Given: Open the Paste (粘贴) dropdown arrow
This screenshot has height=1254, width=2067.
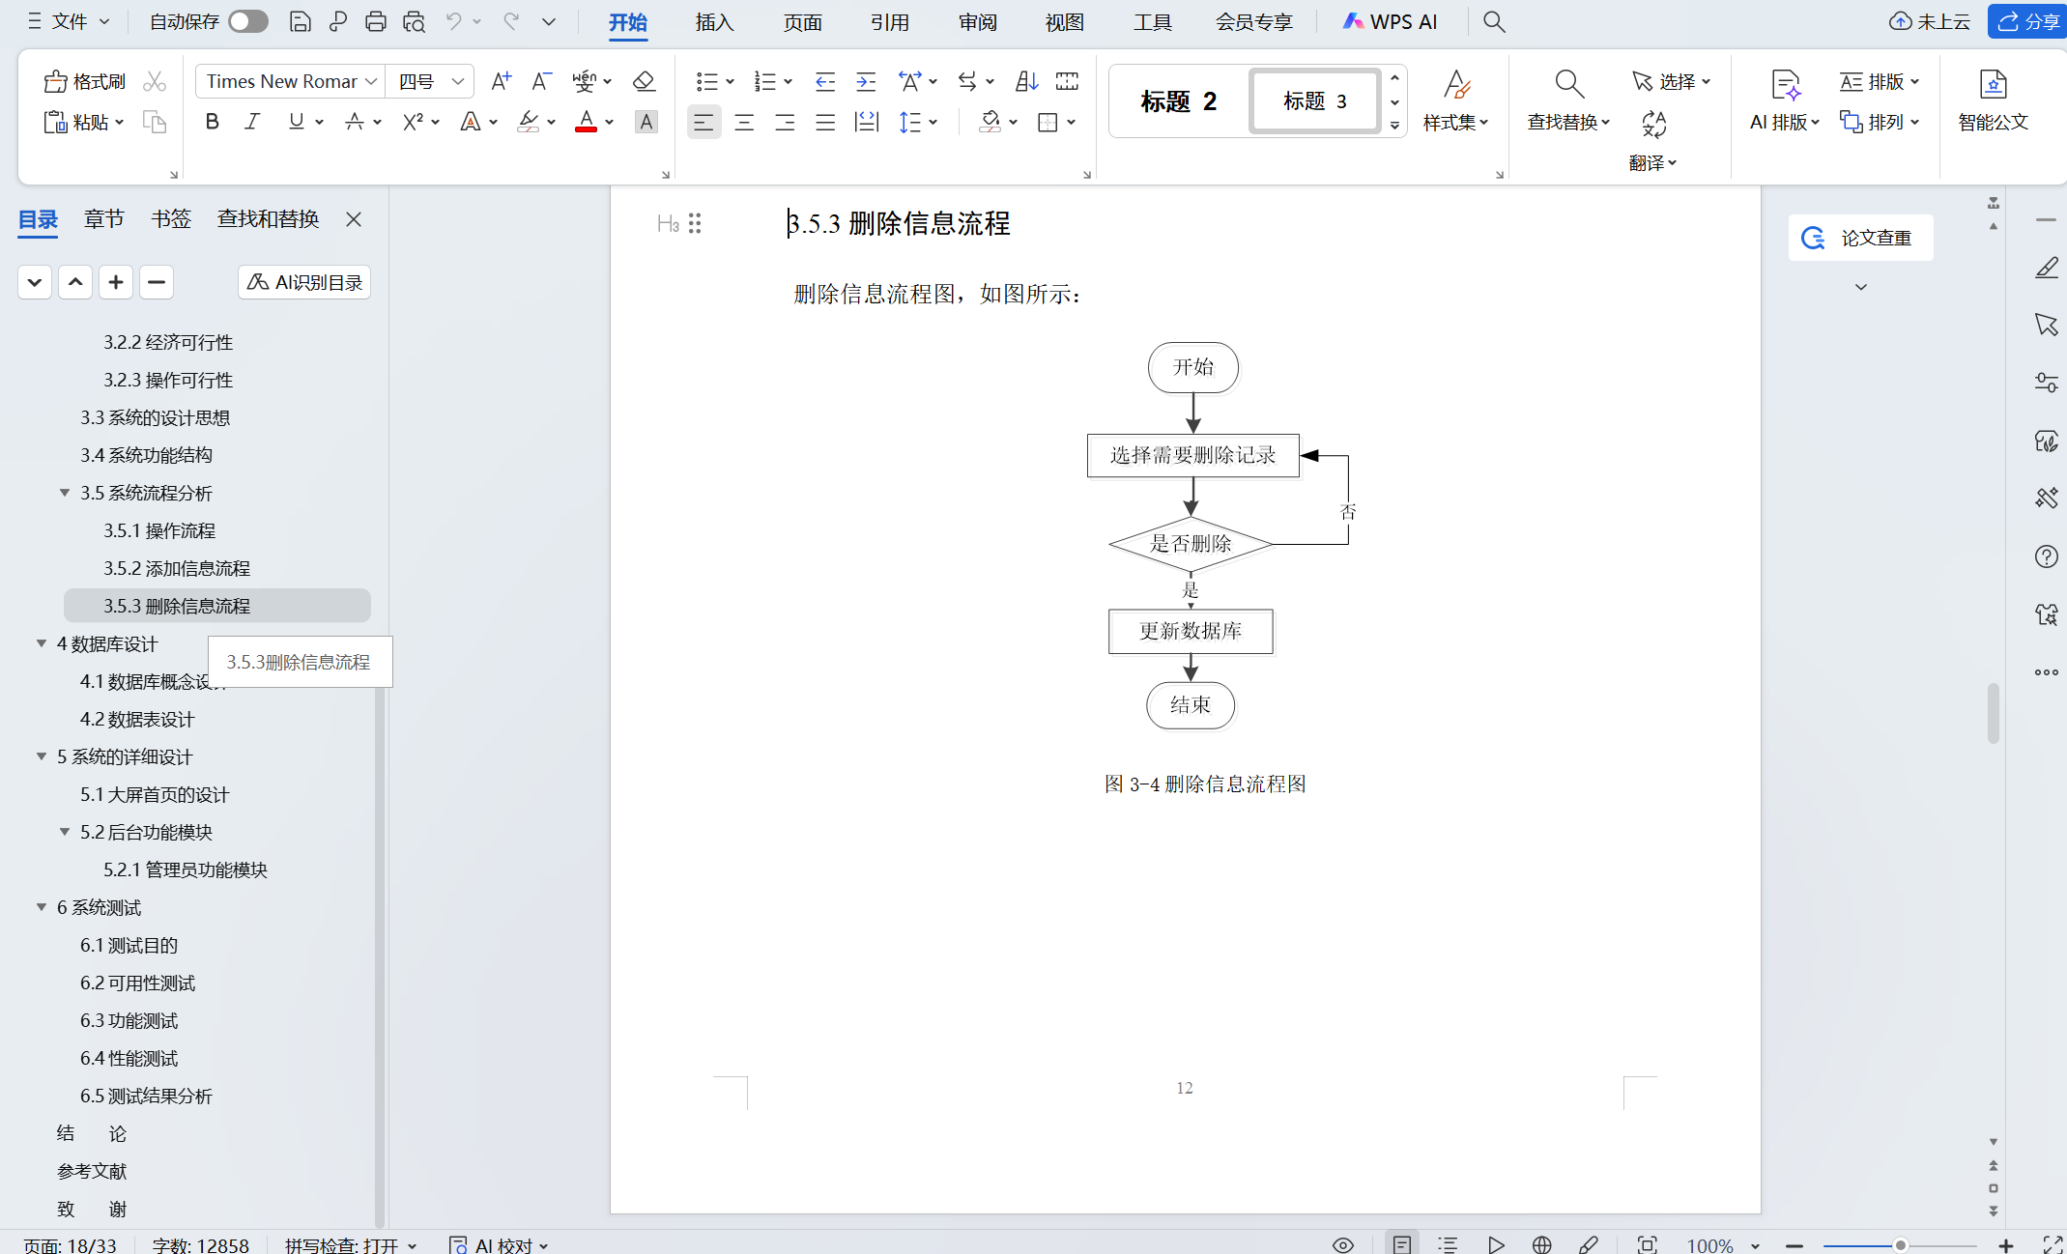Looking at the screenshot, I should click(x=120, y=123).
